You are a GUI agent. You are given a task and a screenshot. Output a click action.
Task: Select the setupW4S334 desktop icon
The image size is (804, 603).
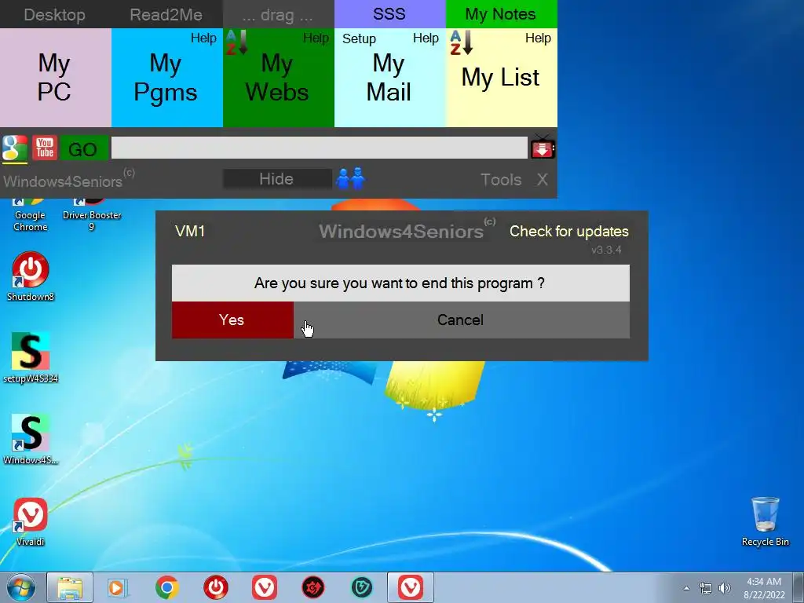(31, 357)
